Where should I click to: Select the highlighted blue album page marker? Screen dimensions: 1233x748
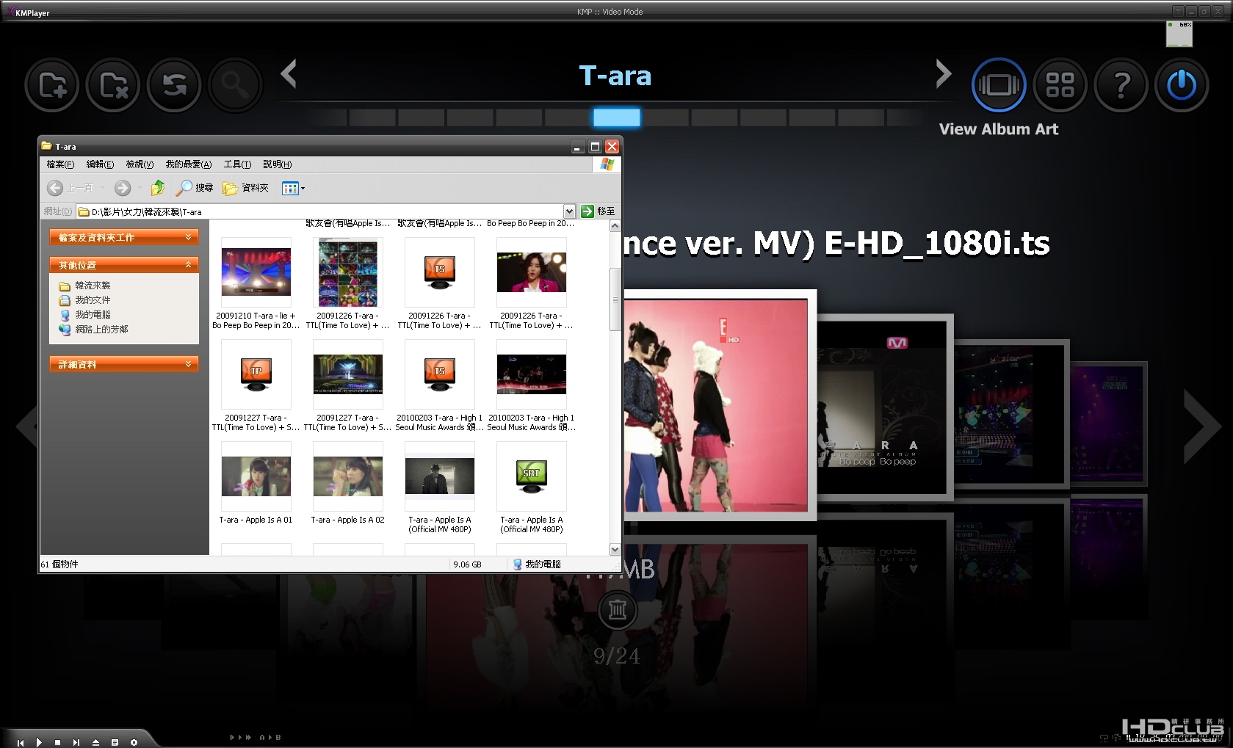[617, 117]
